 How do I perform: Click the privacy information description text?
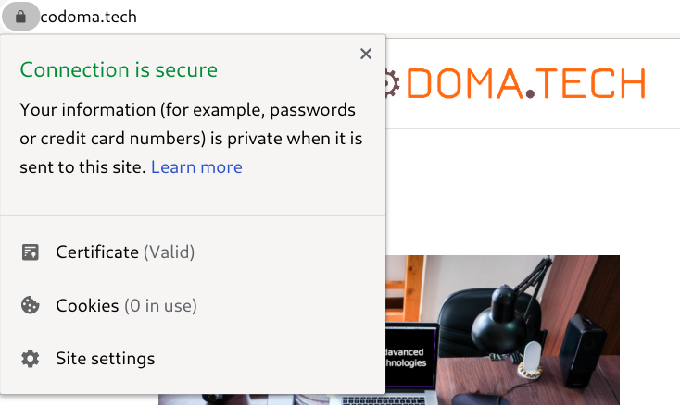191,139
